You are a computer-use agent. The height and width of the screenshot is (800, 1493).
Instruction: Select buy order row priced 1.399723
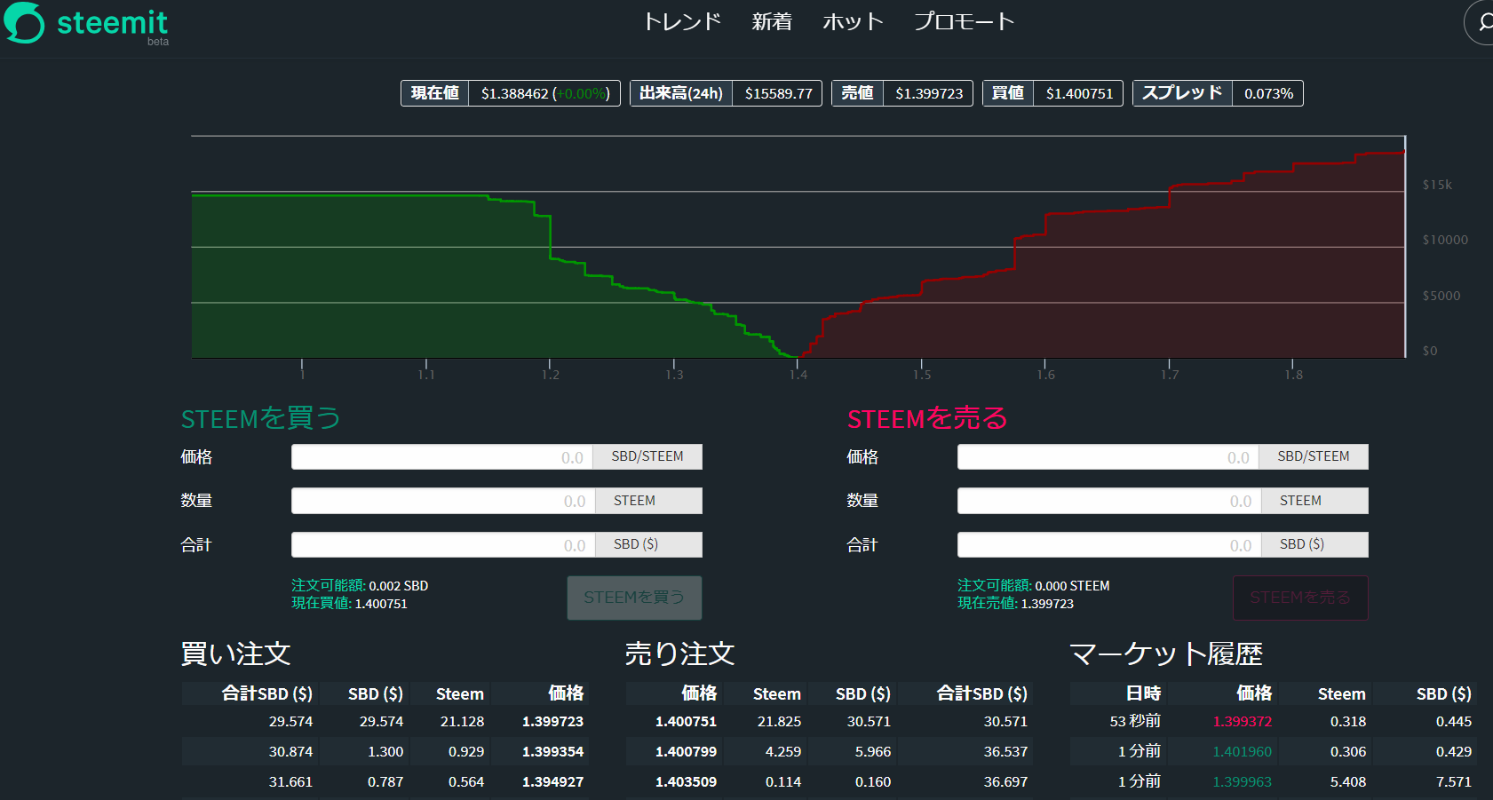click(384, 722)
